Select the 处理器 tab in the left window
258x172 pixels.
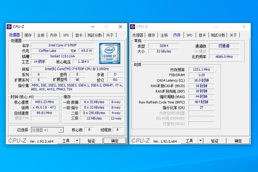click(x=15, y=35)
